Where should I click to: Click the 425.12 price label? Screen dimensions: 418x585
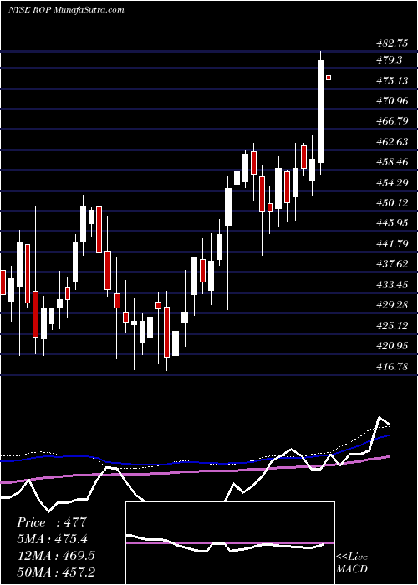(x=392, y=326)
